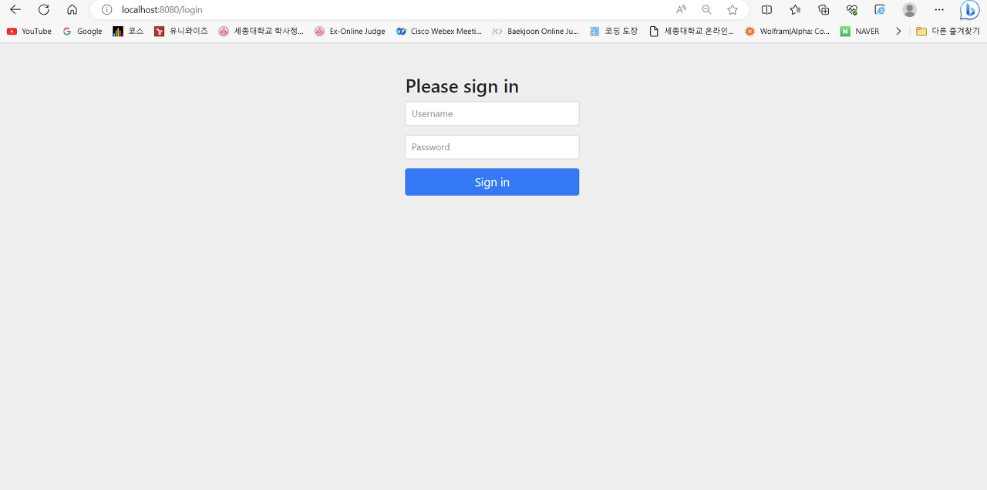Open the 다른 즐겨찾기 folder
The width and height of the screenshot is (987, 490).
(x=948, y=32)
